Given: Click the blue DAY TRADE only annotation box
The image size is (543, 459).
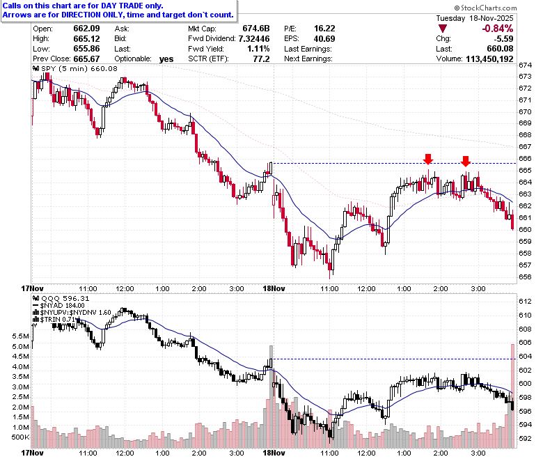Looking at the screenshot, I should pos(119,10).
